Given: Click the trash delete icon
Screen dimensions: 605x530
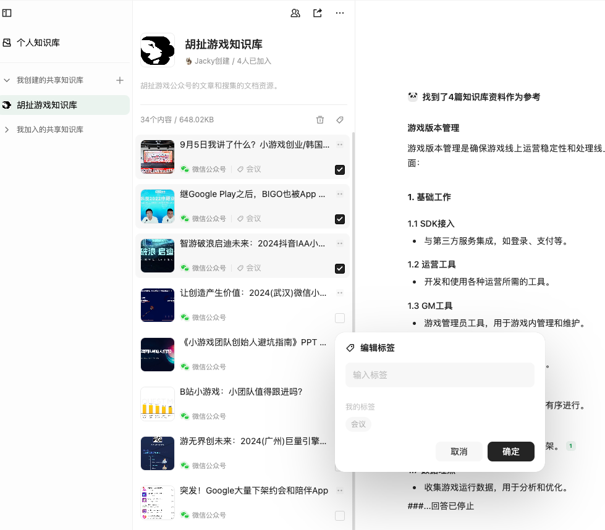Looking at the screenshot, I should tap(320, 120).
